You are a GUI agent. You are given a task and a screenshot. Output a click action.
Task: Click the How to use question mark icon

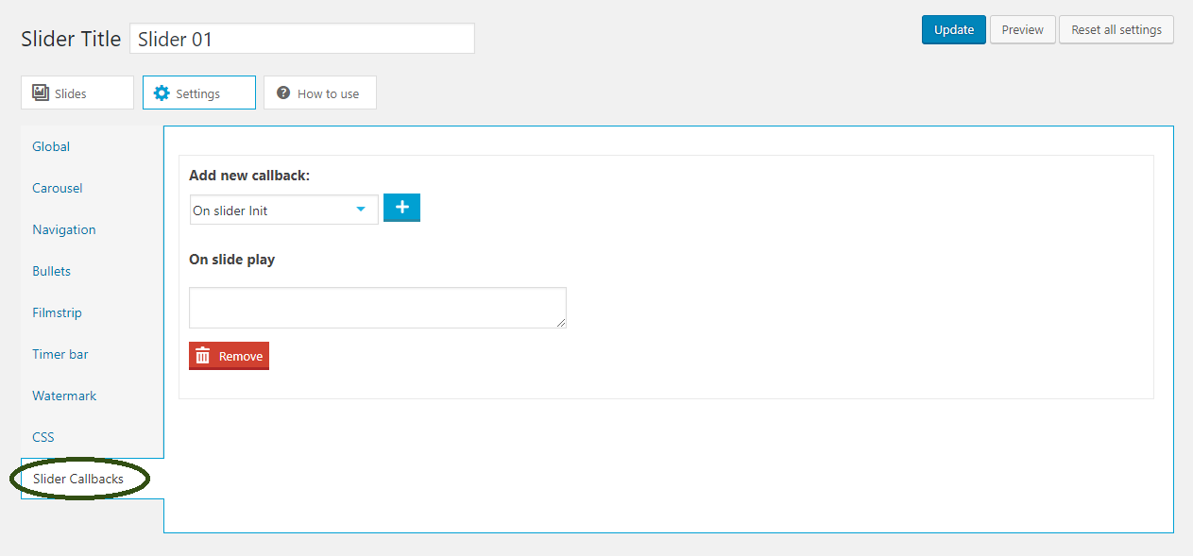coord(282,93)
